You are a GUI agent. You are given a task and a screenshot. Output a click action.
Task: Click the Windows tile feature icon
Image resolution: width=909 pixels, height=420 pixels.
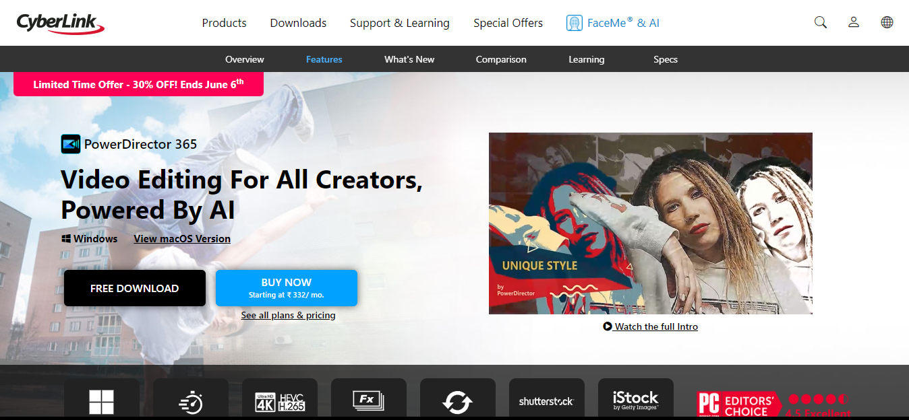[x=101, y=403]
